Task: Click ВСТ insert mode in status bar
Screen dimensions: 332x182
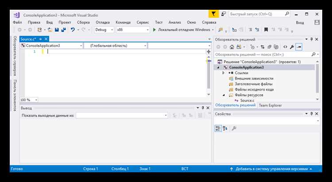Action: (185, 169)
